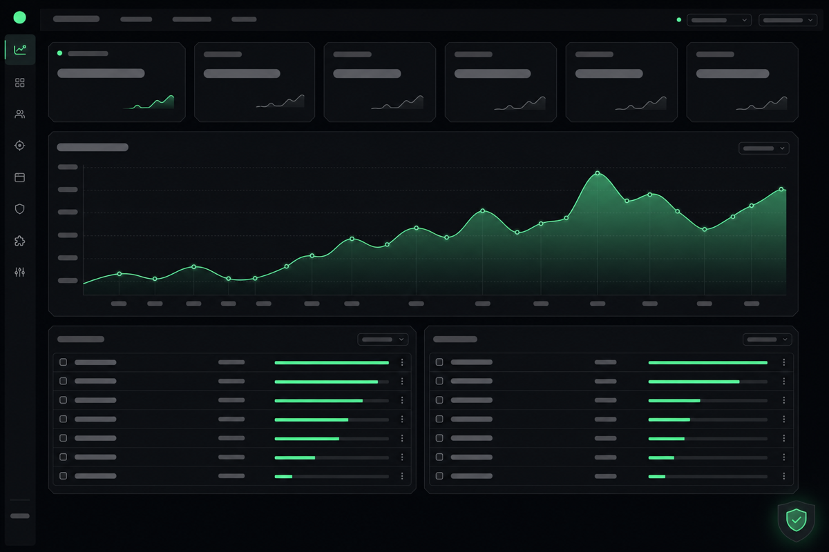Open kebab menu of left table's second row

pos(402,381)
